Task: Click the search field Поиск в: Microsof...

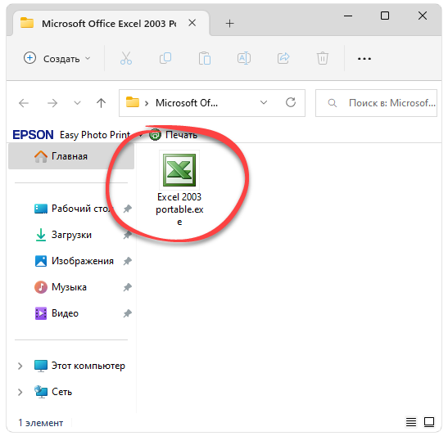Action: pyautogui.click(x=376, y=103)
